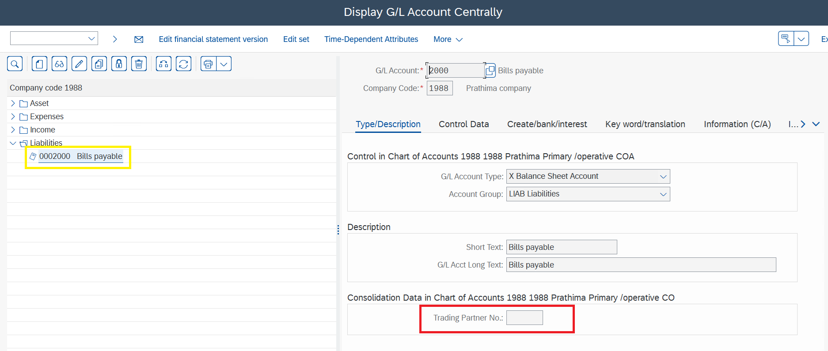828x351 pixels.
Task: Switch to Create/bank/interest tab
Action: click(547, 124)
